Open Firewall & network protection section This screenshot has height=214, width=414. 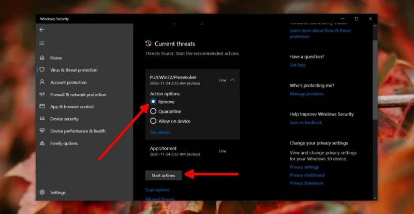(78, 94)
